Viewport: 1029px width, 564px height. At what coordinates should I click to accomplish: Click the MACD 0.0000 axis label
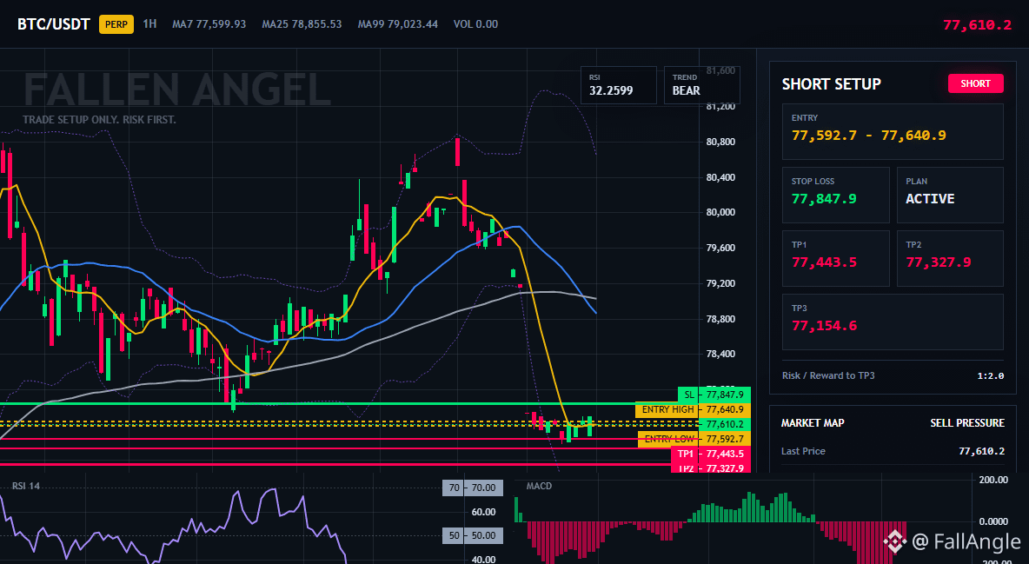tap(992, 522)
